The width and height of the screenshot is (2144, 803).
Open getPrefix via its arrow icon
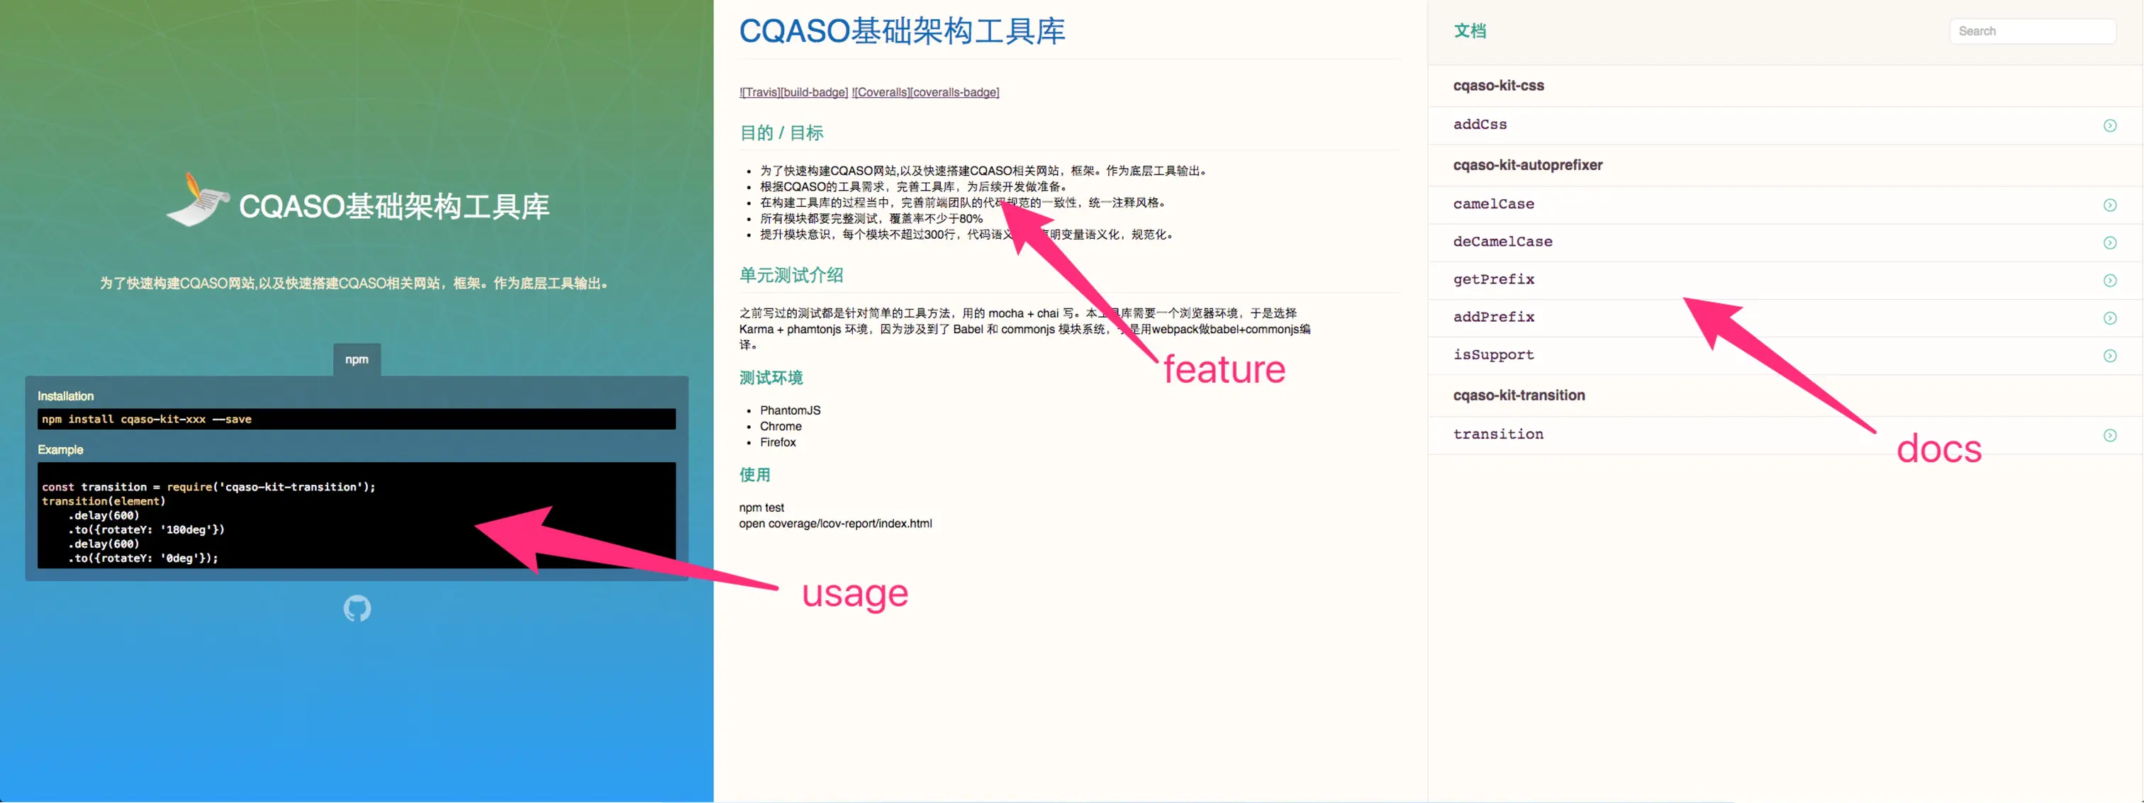tap(2109, 281)
